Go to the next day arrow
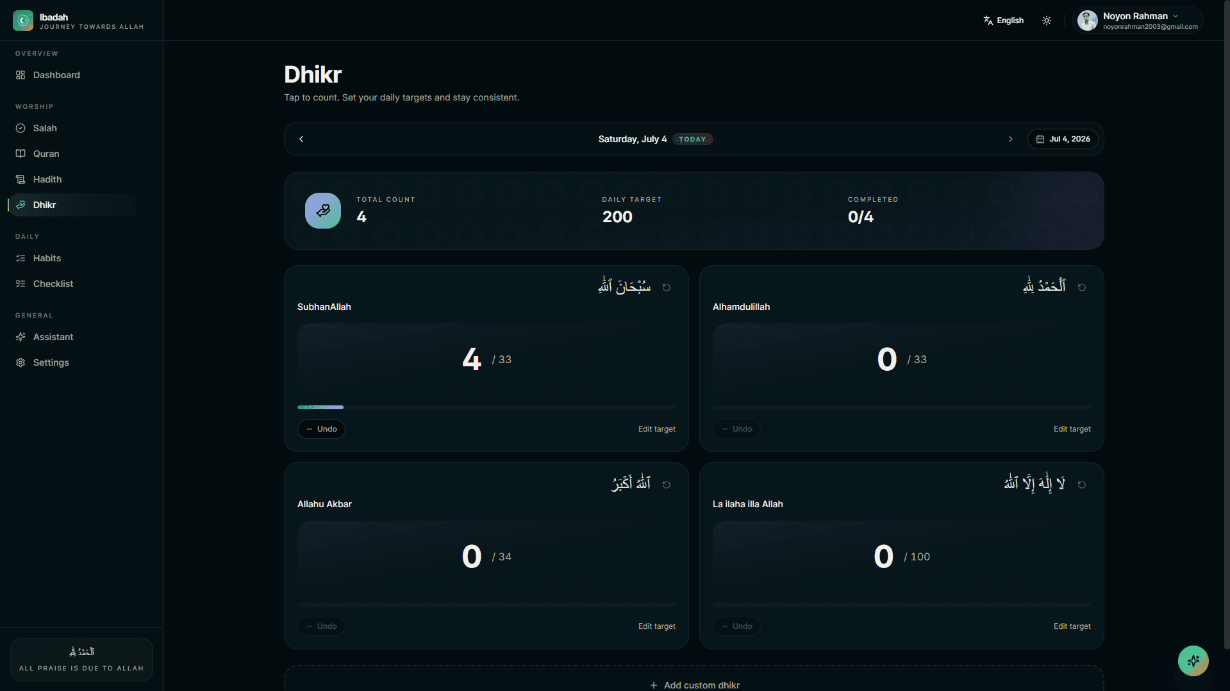This screenshot has width=1230, height=691. [1011, 139]
